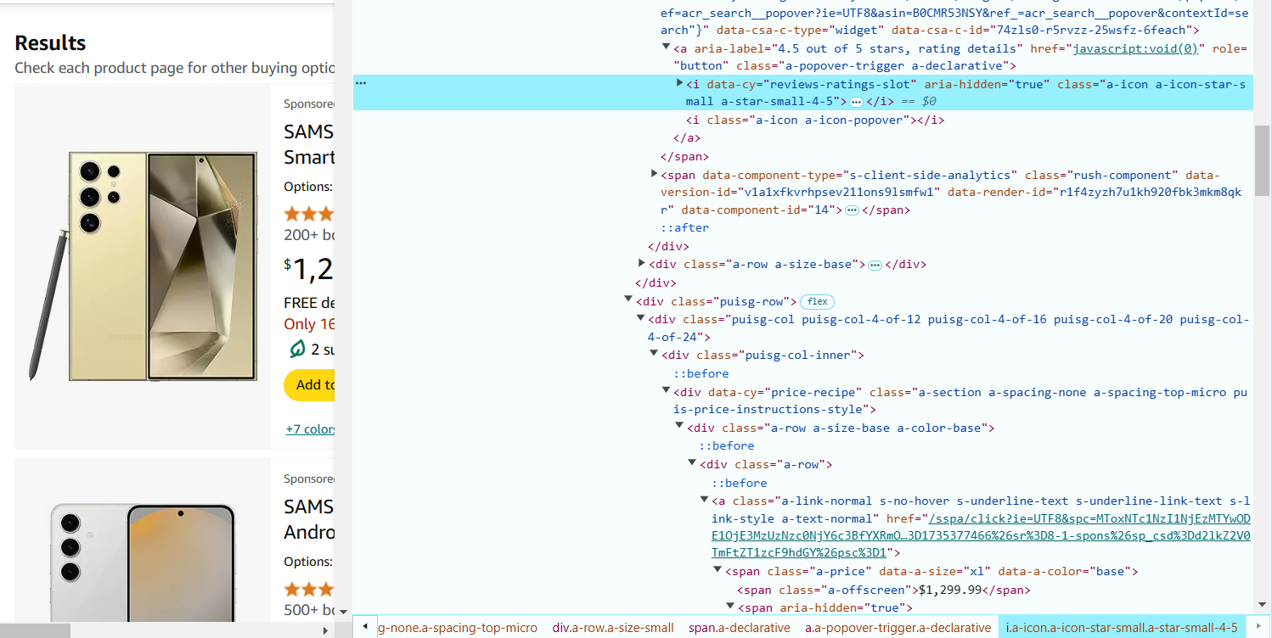Collapse the a-row a-size-base a-color-base div
The height and width of the screenshot is (638, 1272).
coord(679,426)
